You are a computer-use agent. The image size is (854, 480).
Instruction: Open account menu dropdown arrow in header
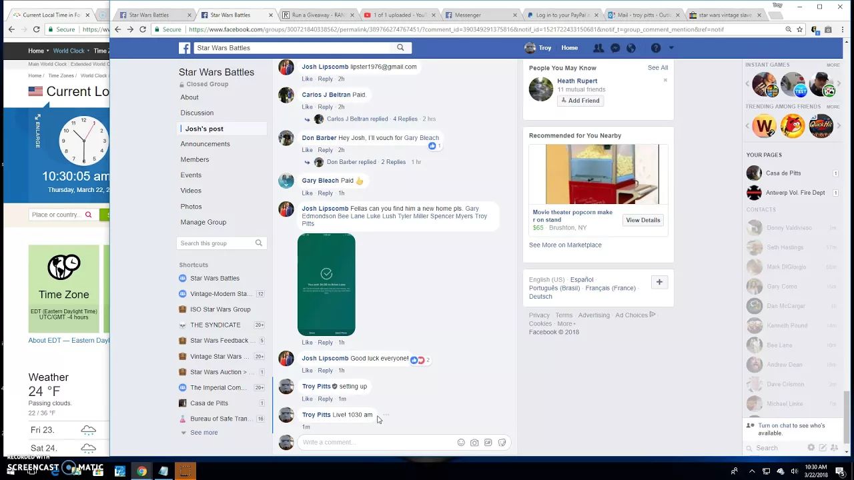pyautogui.click(x=671, y=48)
